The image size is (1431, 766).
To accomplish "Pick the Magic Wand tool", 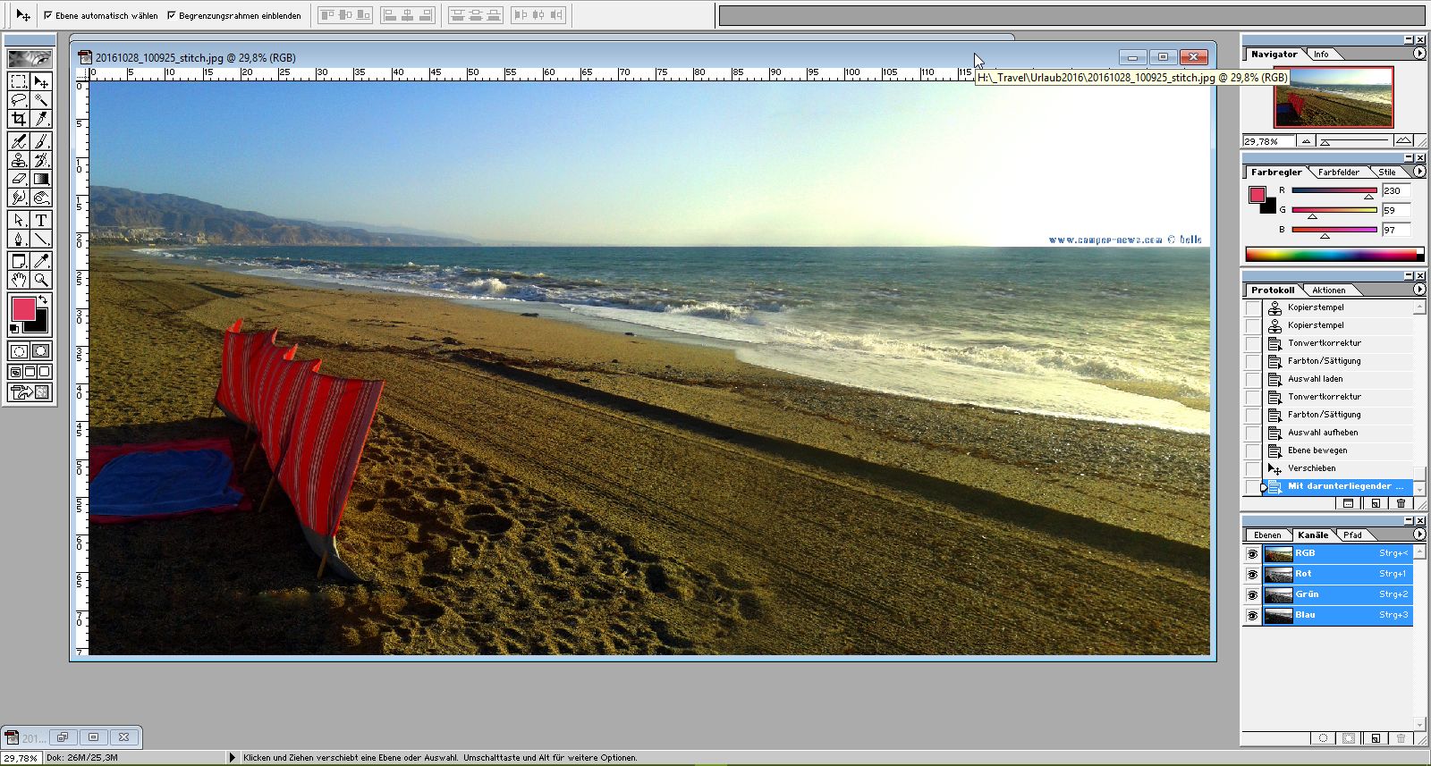I will (41, 100).
